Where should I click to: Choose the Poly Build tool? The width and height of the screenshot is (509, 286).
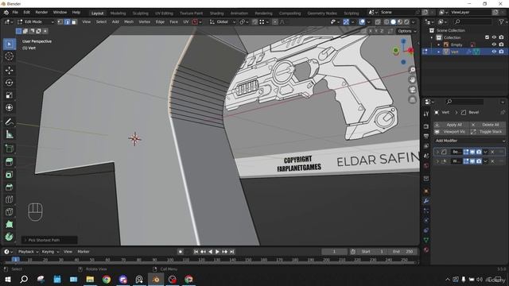click(10, 224)
